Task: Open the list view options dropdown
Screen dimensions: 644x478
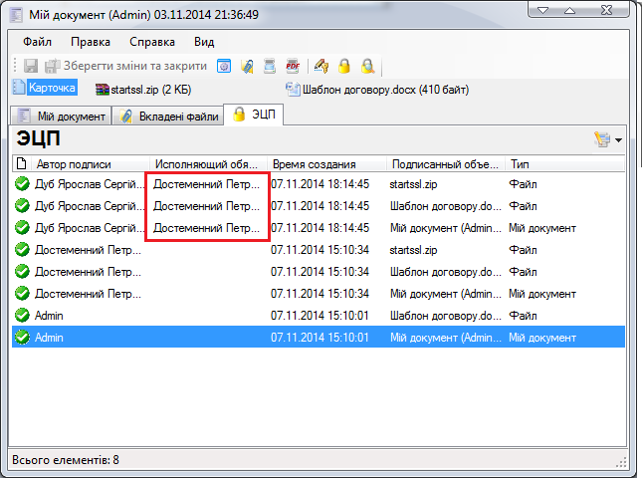Action: pyautogui.click(x=607, y=140)
